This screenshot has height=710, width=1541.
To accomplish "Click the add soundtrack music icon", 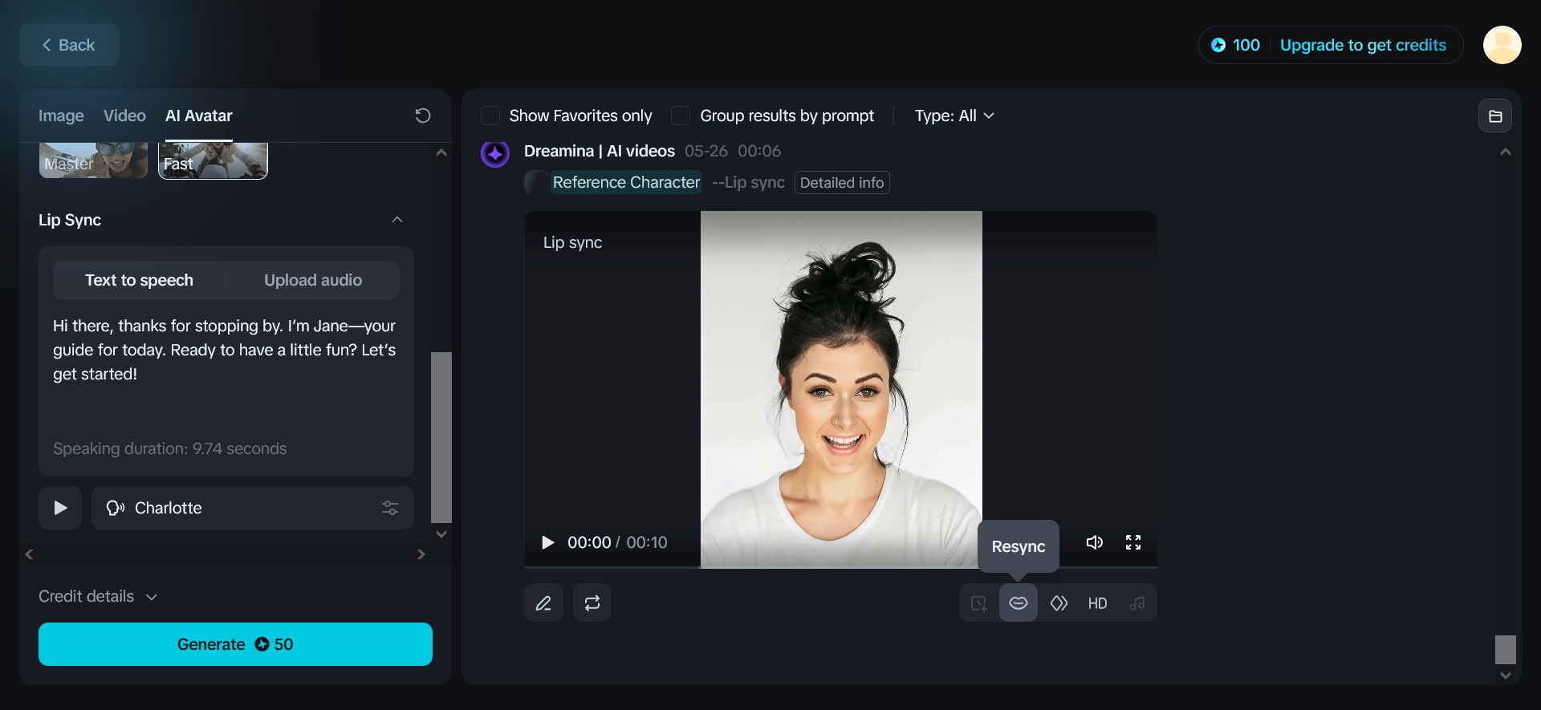I will [x=1137, y=603].
